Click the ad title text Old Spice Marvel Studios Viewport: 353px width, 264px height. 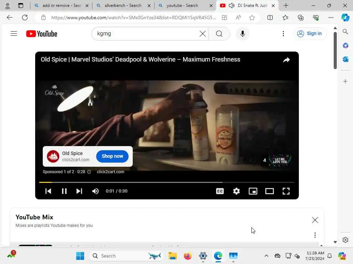tap(141, 59)
